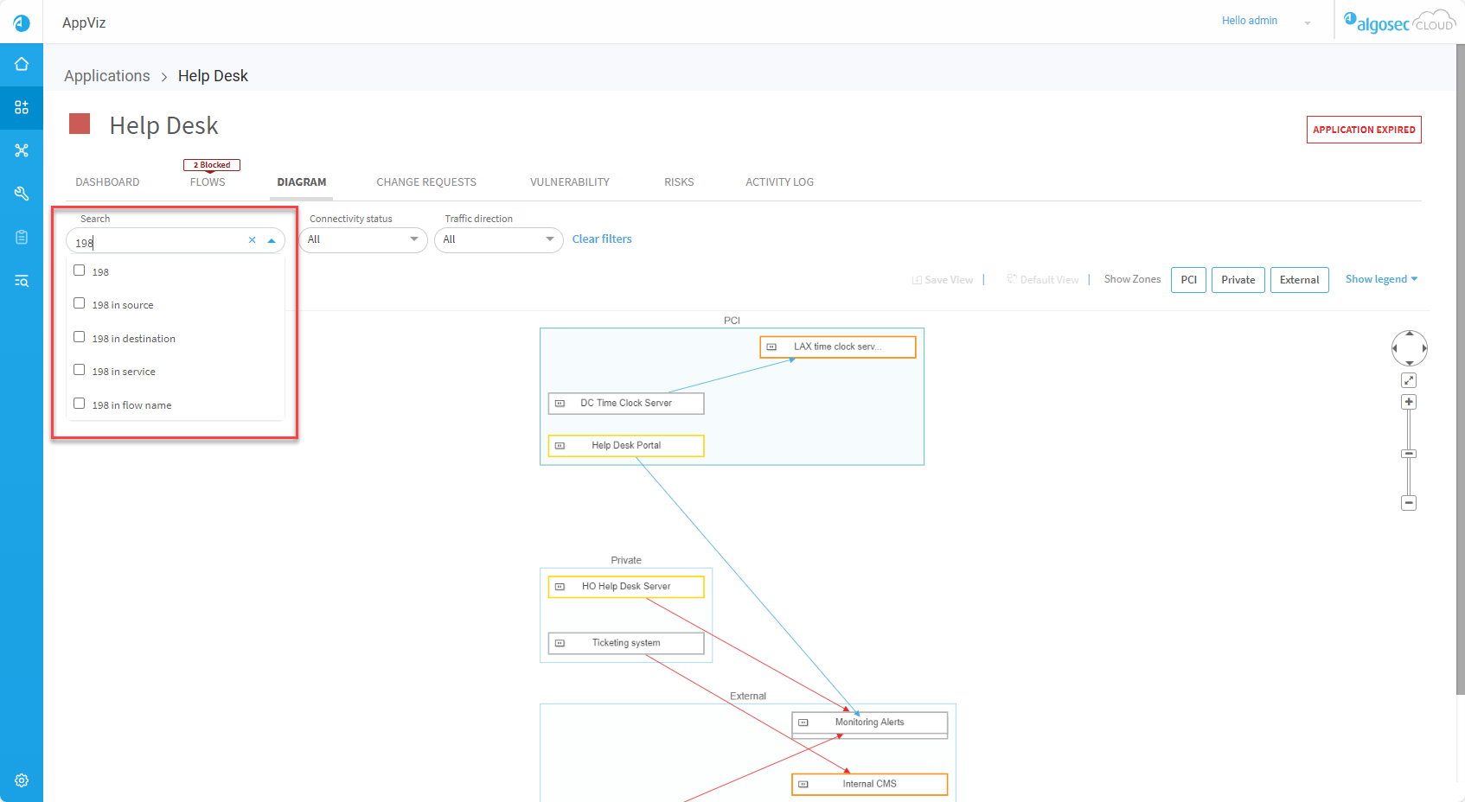Image resolution: width=1465 pixels, height=802 pixels.
Task: Open the network topology sidebar icon
Action: click(22, 150)
